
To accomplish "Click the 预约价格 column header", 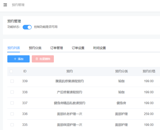I will pos(149,71).
